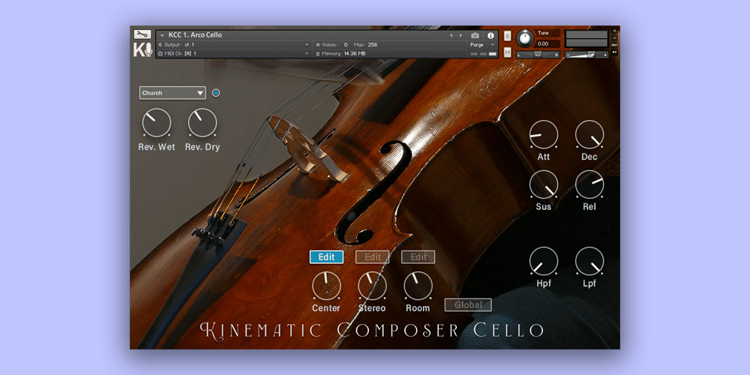Viewport: 750px width, 375px height.
Task: Mute the instrument with M button
Action: coord(508,52)
